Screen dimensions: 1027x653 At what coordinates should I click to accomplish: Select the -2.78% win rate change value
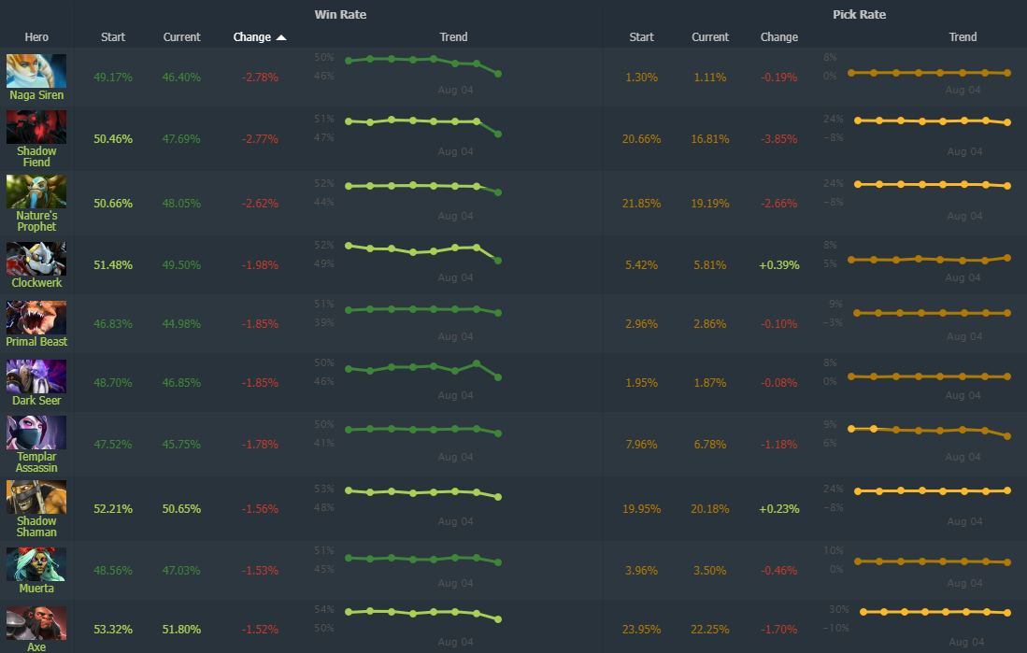click(260, 78)
